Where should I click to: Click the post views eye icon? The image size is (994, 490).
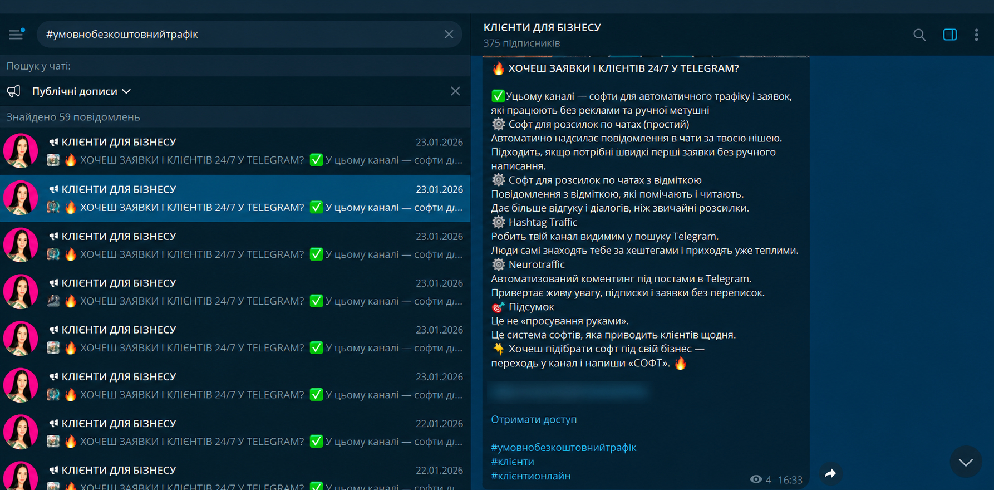click(x=756, y=479)
